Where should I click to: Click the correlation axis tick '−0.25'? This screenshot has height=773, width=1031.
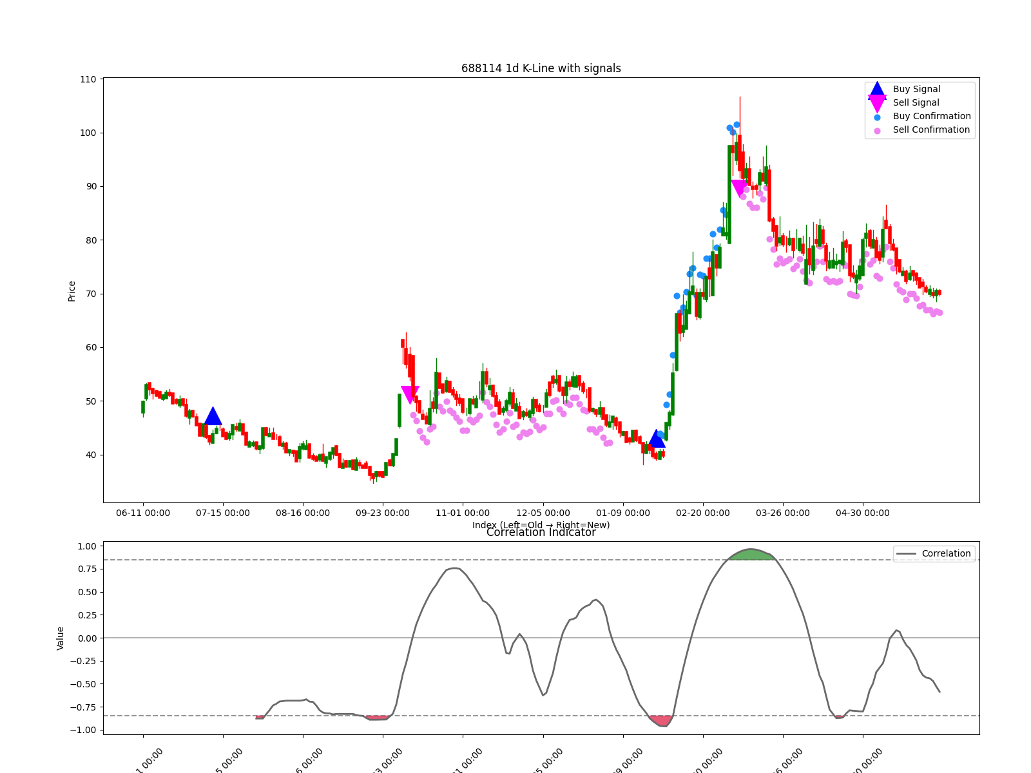click(83, 662)
